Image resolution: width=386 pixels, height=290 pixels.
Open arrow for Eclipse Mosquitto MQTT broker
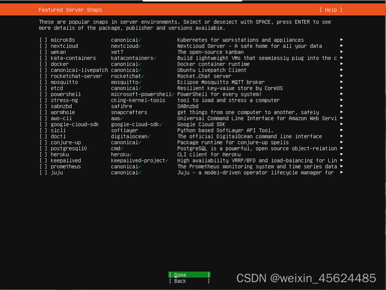[x=341, y=82]
